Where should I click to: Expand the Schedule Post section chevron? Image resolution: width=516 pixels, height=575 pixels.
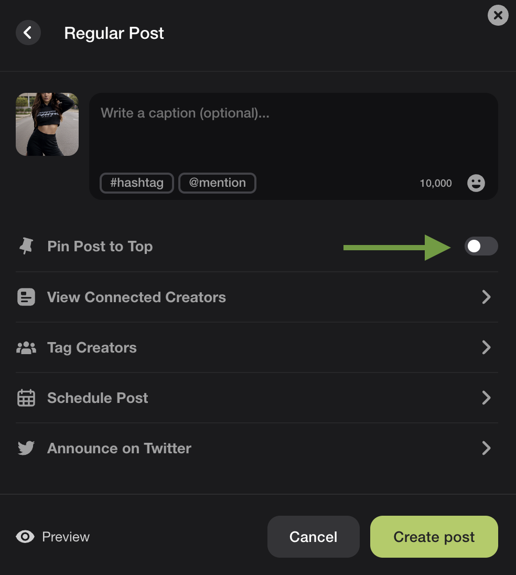point(486,398)
